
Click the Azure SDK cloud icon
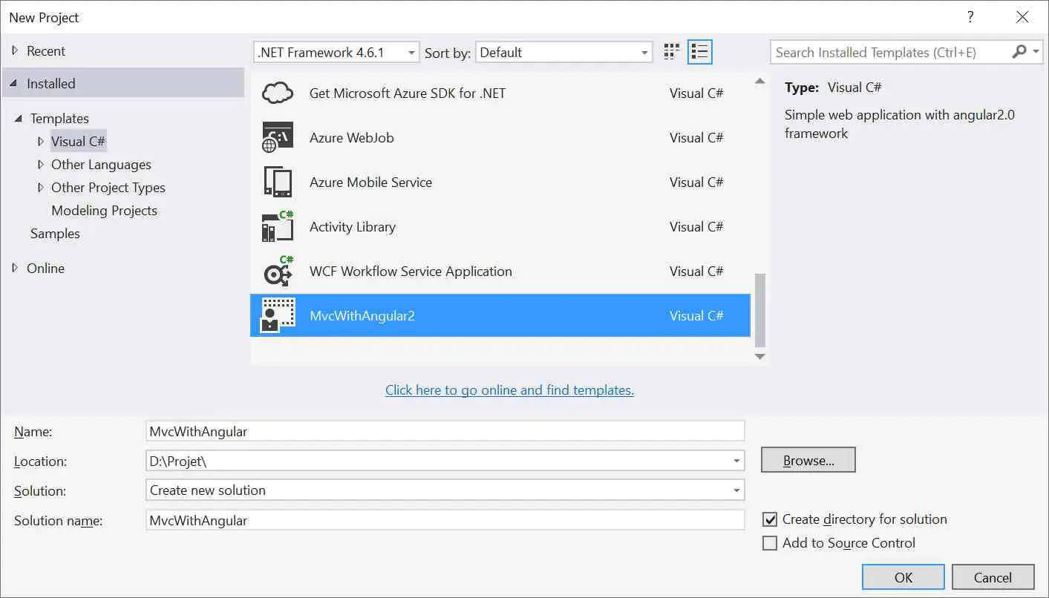pyautogui.click(x=278, y=93)
